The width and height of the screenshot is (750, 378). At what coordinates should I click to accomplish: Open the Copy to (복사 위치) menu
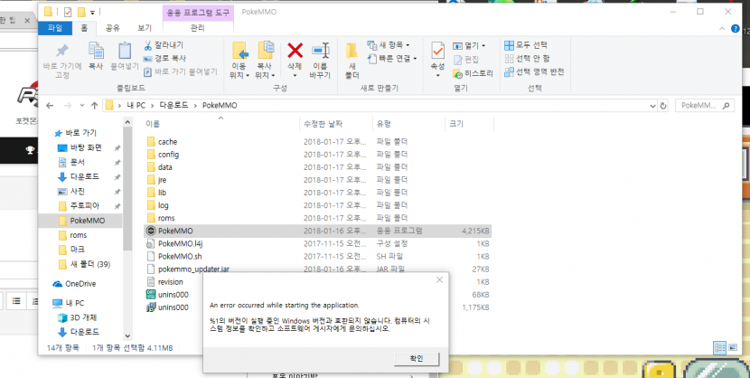click(x=266, y=61)
